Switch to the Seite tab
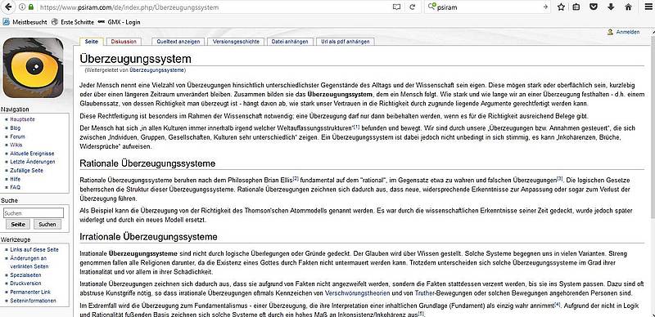Viewport: 655px width, 317px height. pyautogui.click(x=92, y=42)
